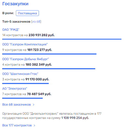Open АО "Электрогаз" customer link
Screen dimensions: 124x129
[15, 89]
